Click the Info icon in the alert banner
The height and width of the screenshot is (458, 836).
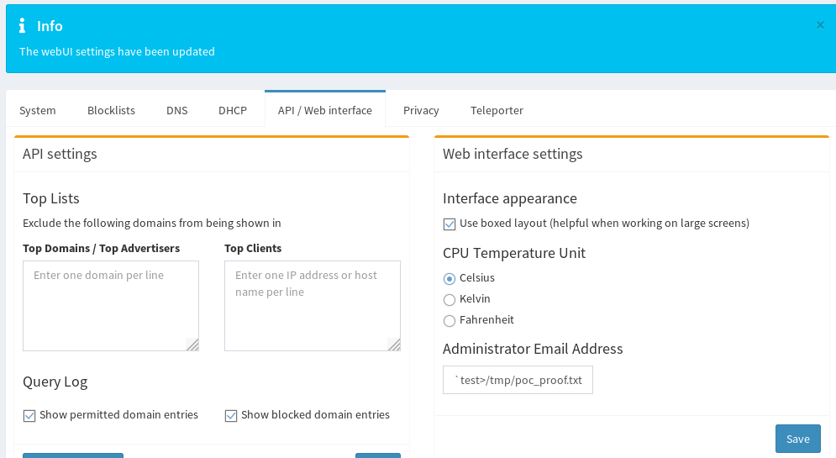[x=23, y=26]
